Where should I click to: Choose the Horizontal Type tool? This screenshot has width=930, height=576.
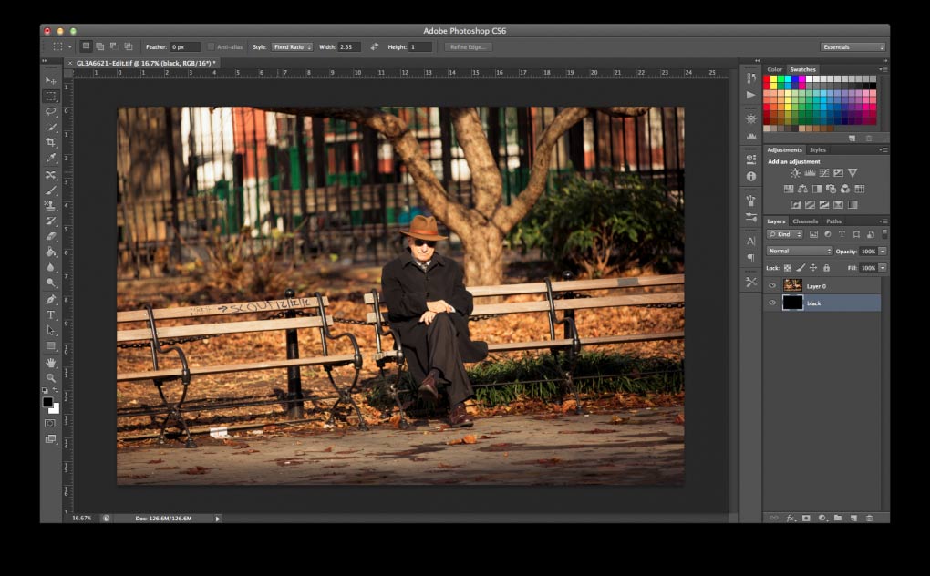coord(51,314)
